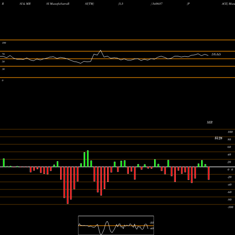Image resolution: width=235 pixels, height=235 pixels.
Task: Click the MR panel title label
Action: tap(210, 122)
